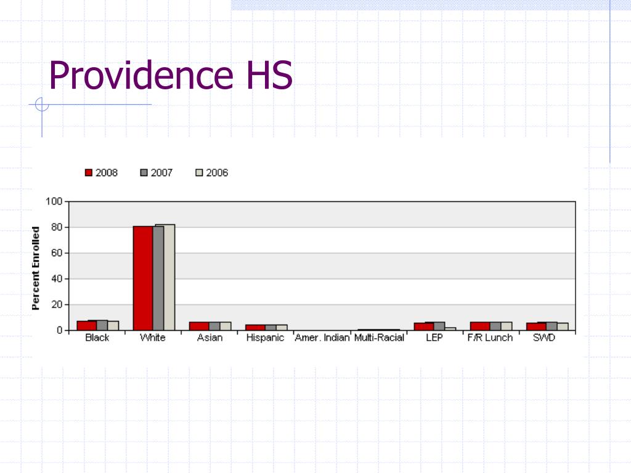
Task: Click the Hispanic category label
Action: coord(265,338)
